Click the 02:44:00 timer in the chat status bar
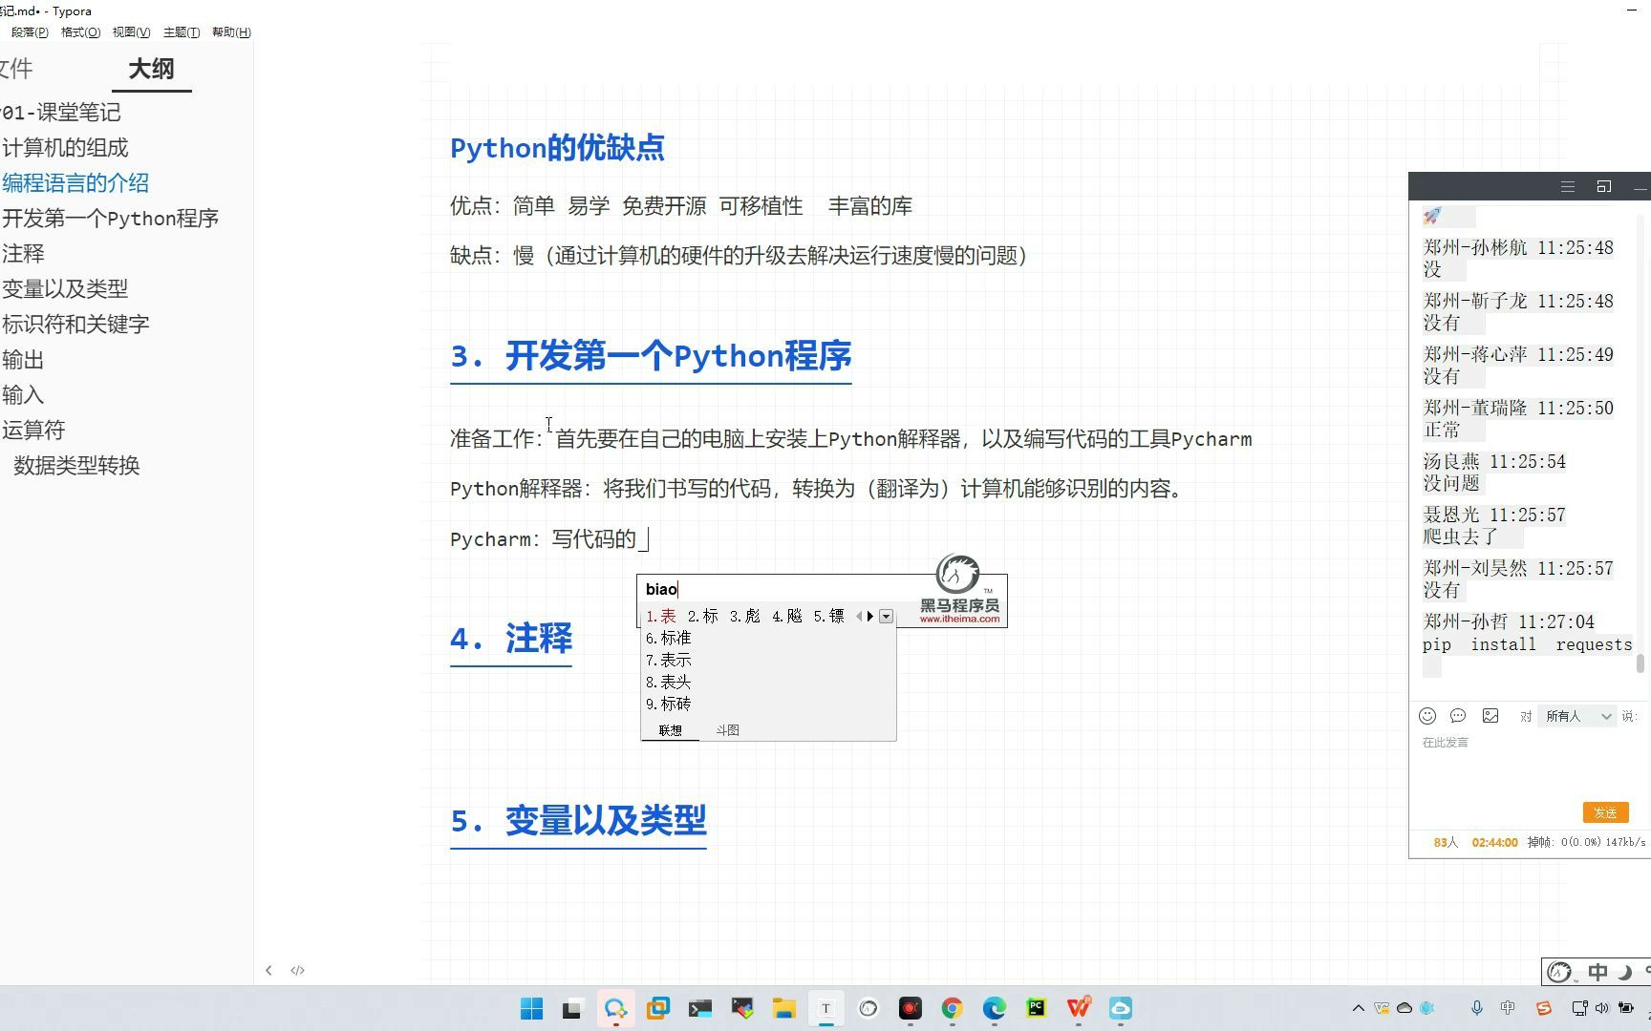This screenshot has height=1031, width=1651. 1495,842
